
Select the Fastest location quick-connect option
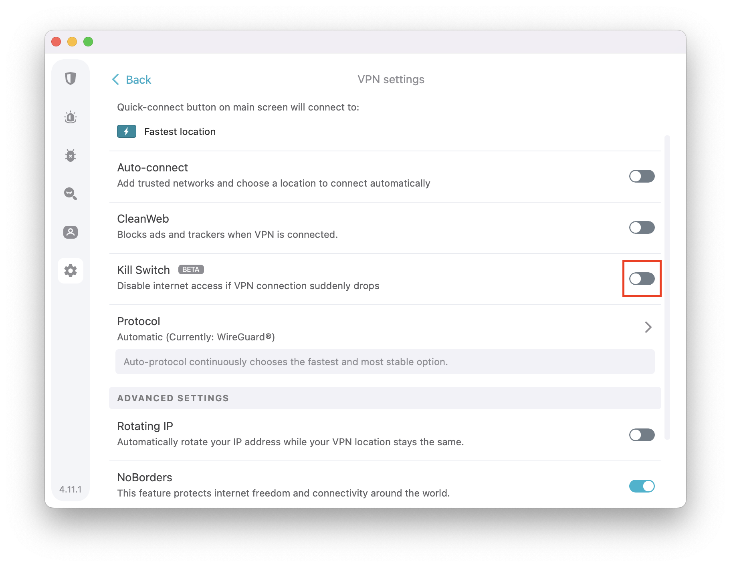tap(180, 132)
